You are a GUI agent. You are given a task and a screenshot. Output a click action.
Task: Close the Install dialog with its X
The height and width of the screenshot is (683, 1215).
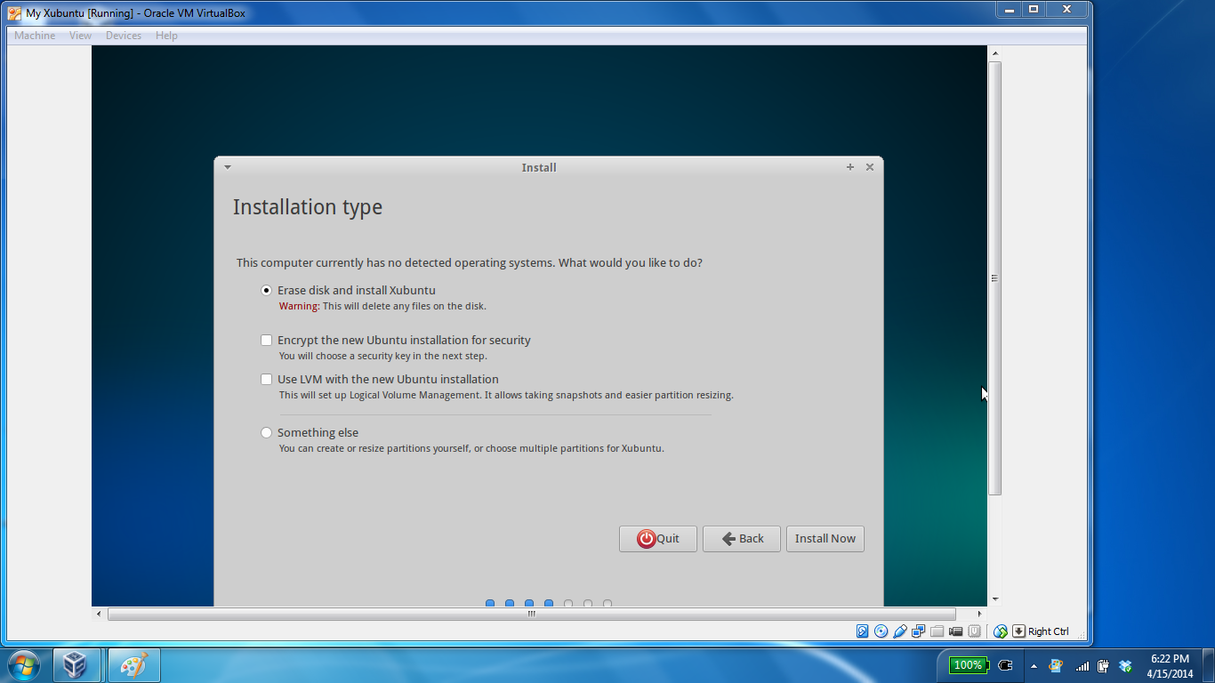coord(870,167)
